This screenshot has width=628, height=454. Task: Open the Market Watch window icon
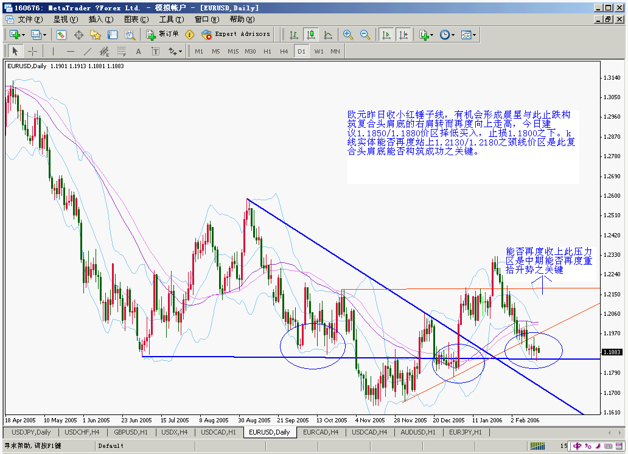(x=61, y=35)
